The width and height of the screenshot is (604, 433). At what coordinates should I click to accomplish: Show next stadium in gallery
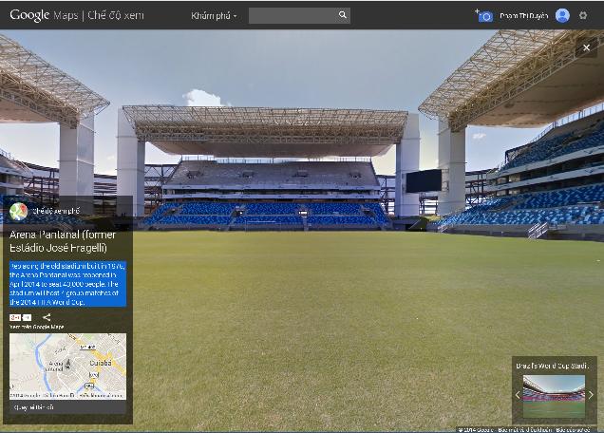point(591,394)
